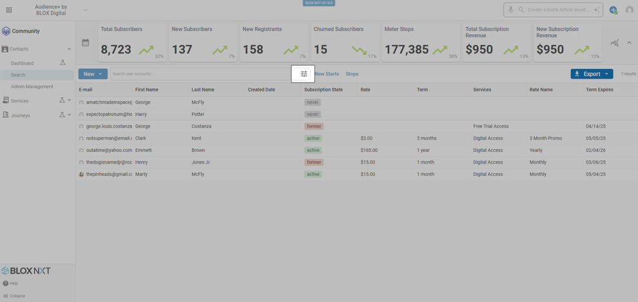Click the Free Trial Access service cell
This screenshot has width=638, height=302.
pos(490,126)
